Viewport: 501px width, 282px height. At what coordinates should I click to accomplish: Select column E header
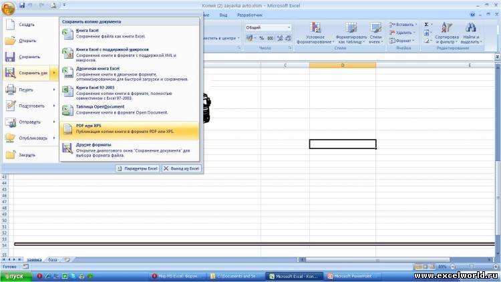tap(469, 65)
